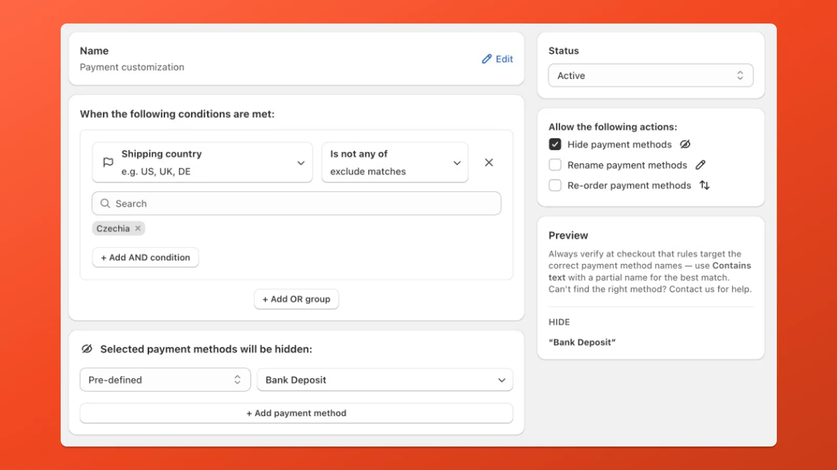Enable Rename payment methods checkbox

point(555,165)
